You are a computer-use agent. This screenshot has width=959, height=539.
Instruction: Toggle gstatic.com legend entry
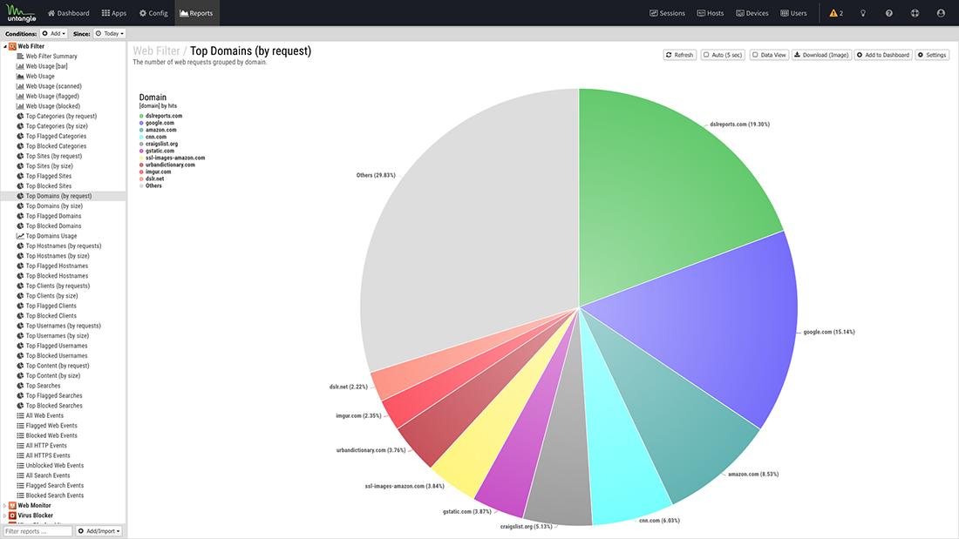[157, 151]
